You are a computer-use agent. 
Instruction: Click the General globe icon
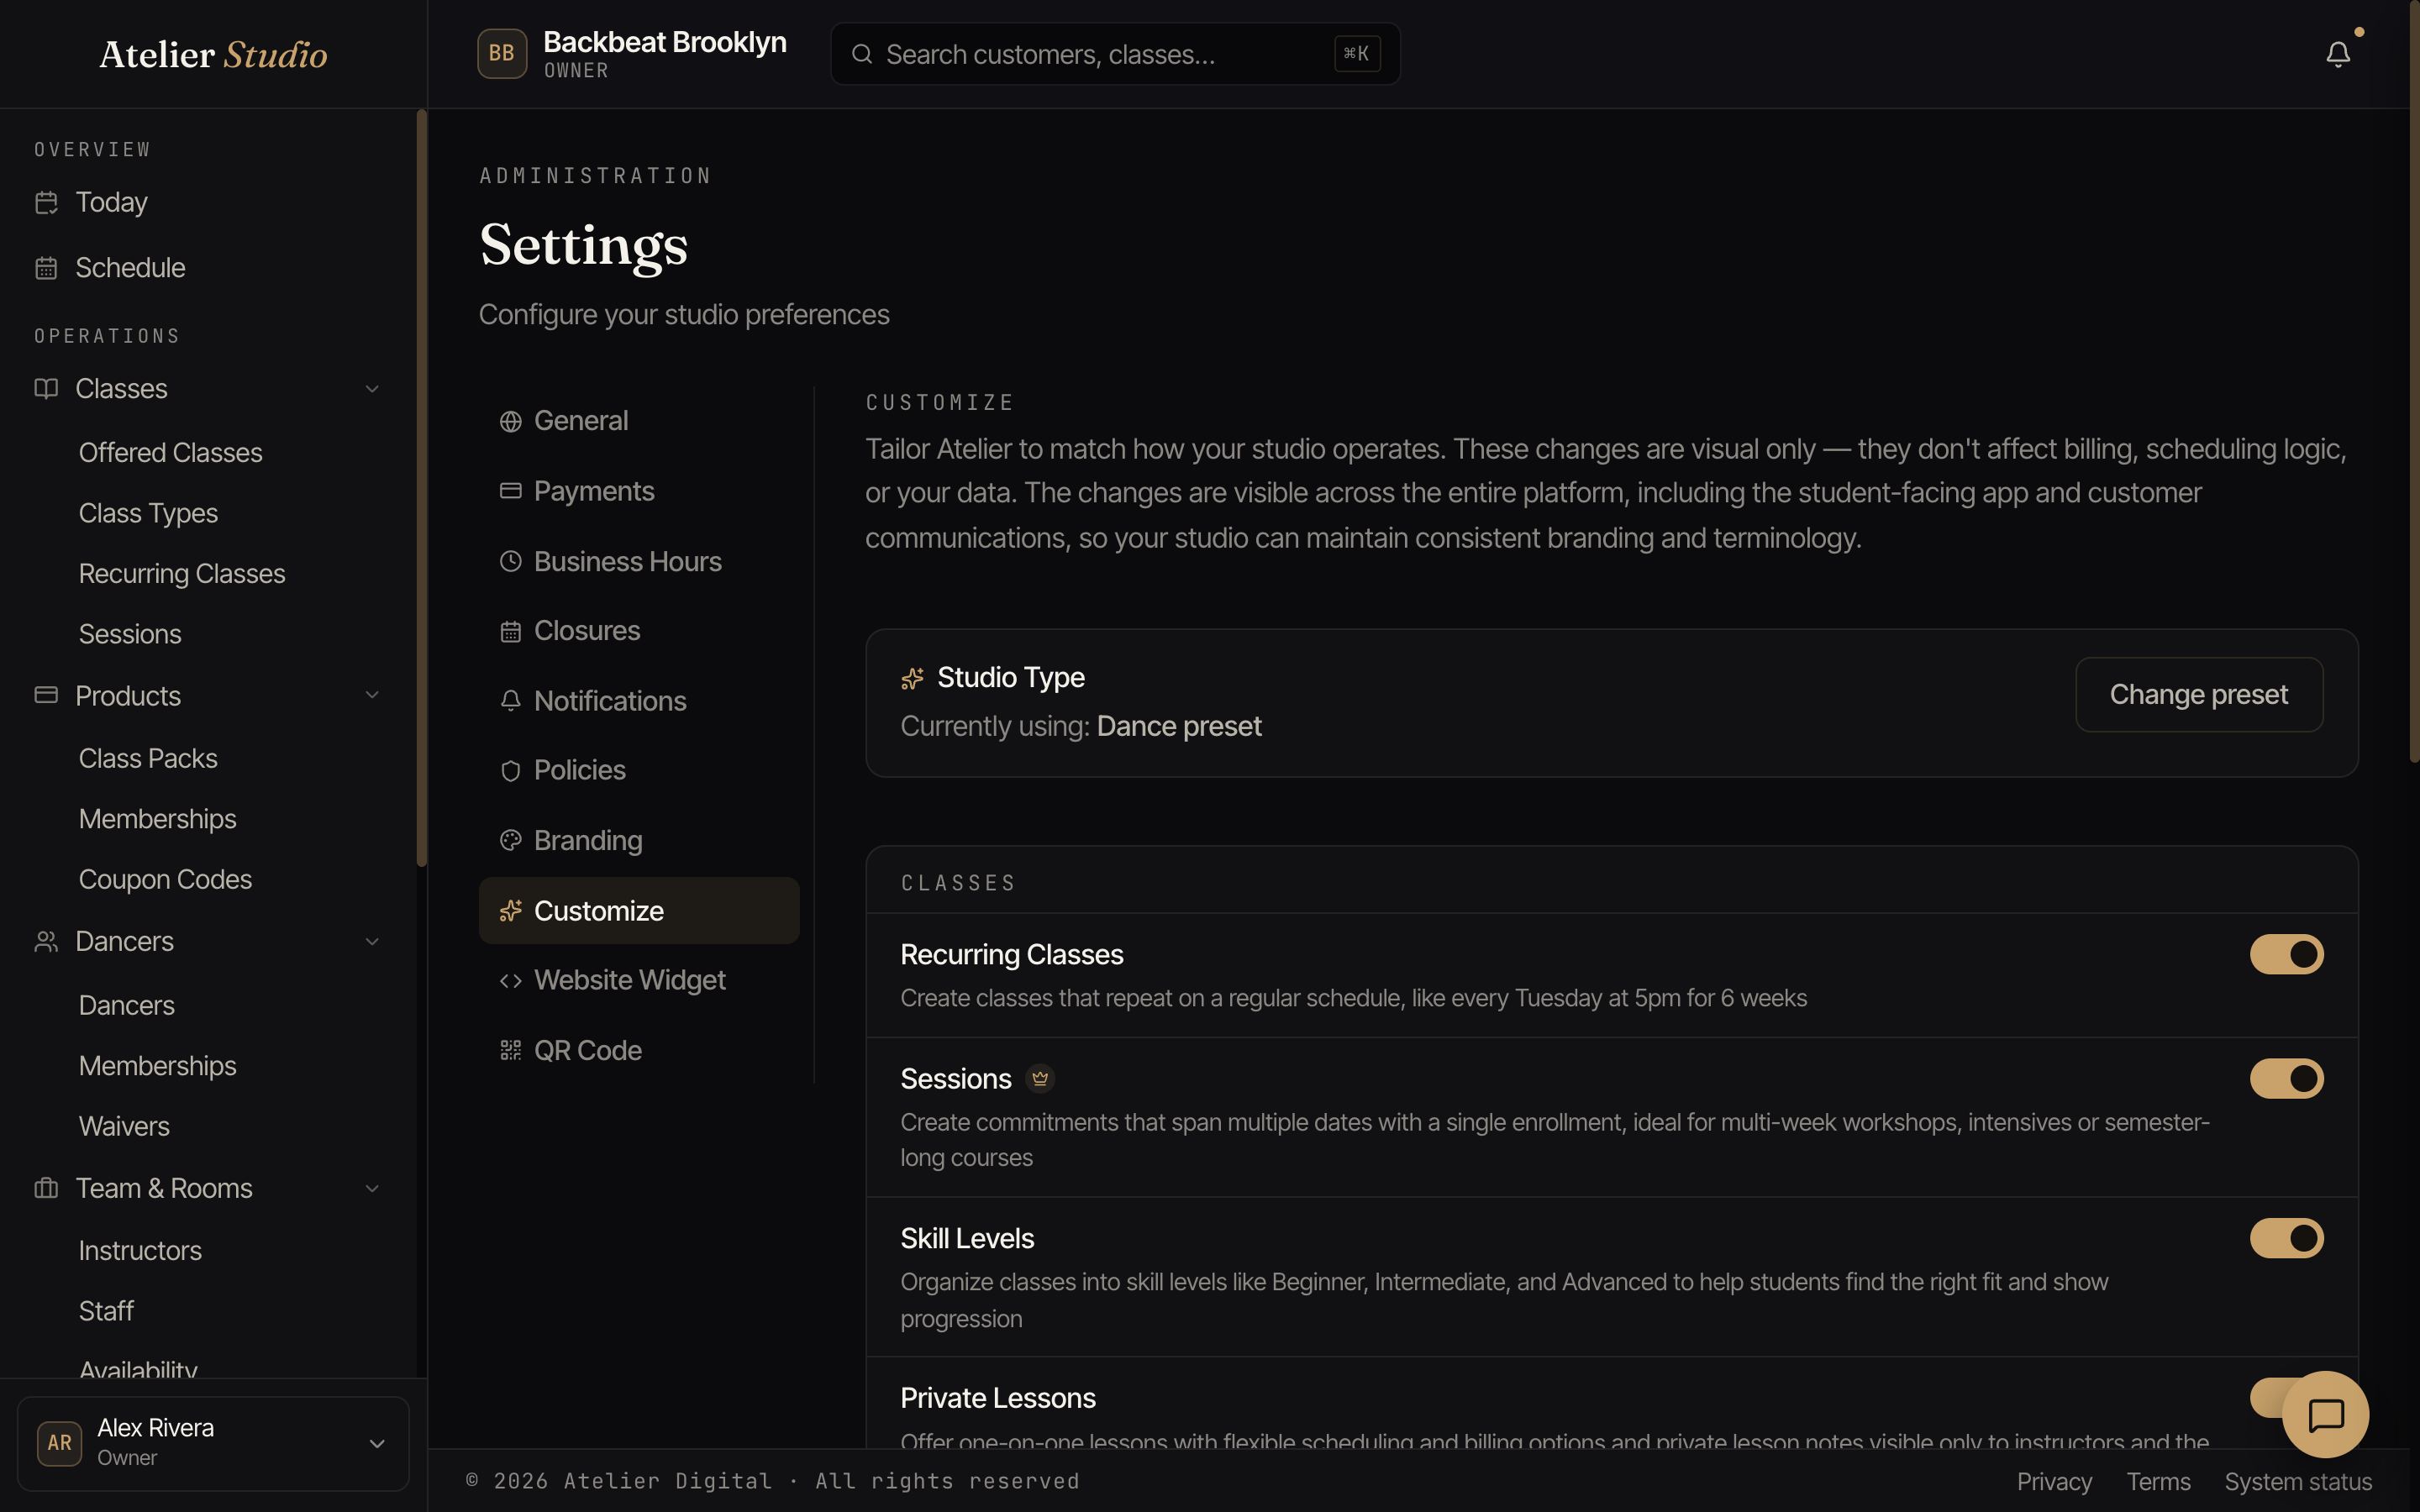(x=511, y=421)
